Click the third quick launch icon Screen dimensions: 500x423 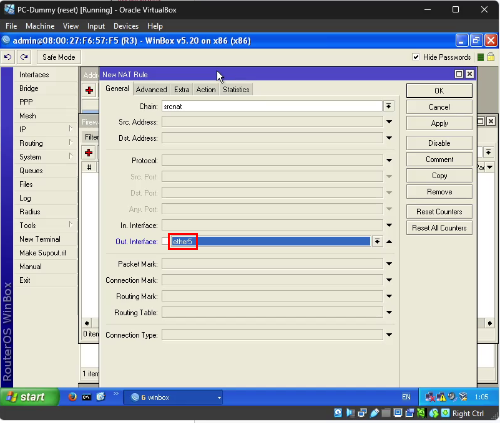coord(100,397)
